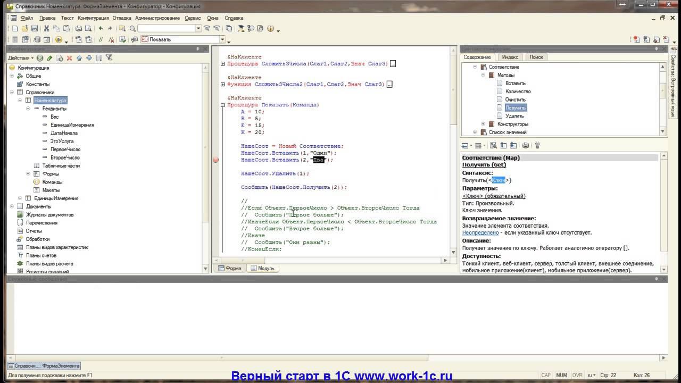Undo with the left arrow icon
The height and width of the screenshot is (383, 681).
point(101,29)
